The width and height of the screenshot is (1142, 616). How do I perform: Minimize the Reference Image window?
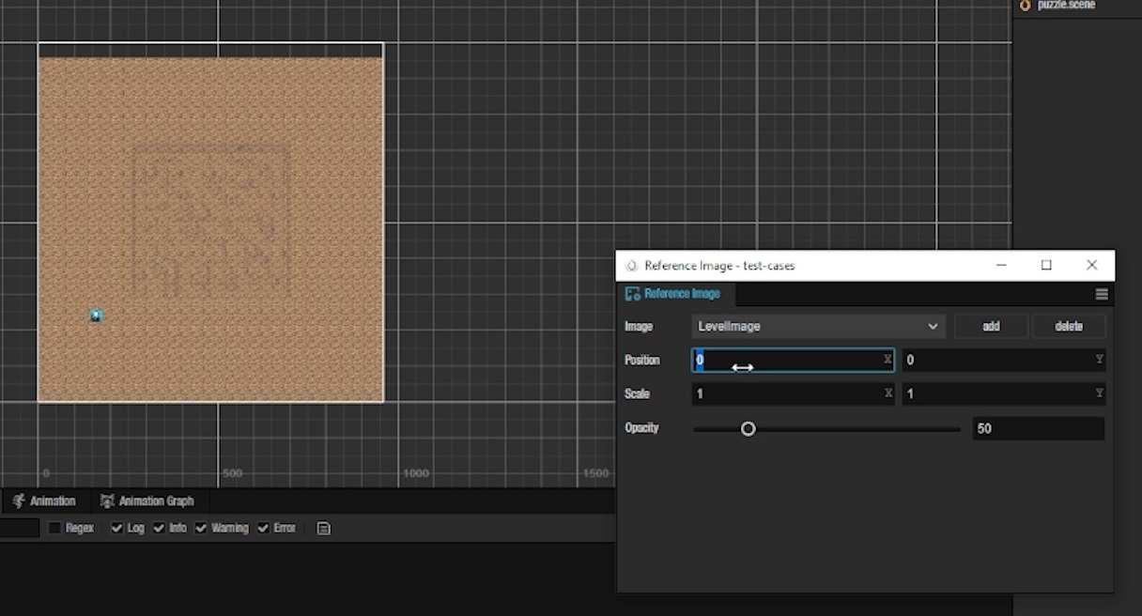point(1001,266)
